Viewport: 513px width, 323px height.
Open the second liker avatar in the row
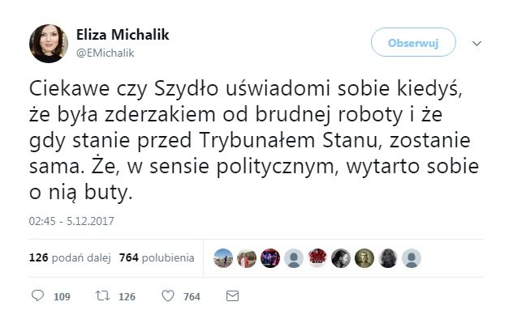[247, 258]
